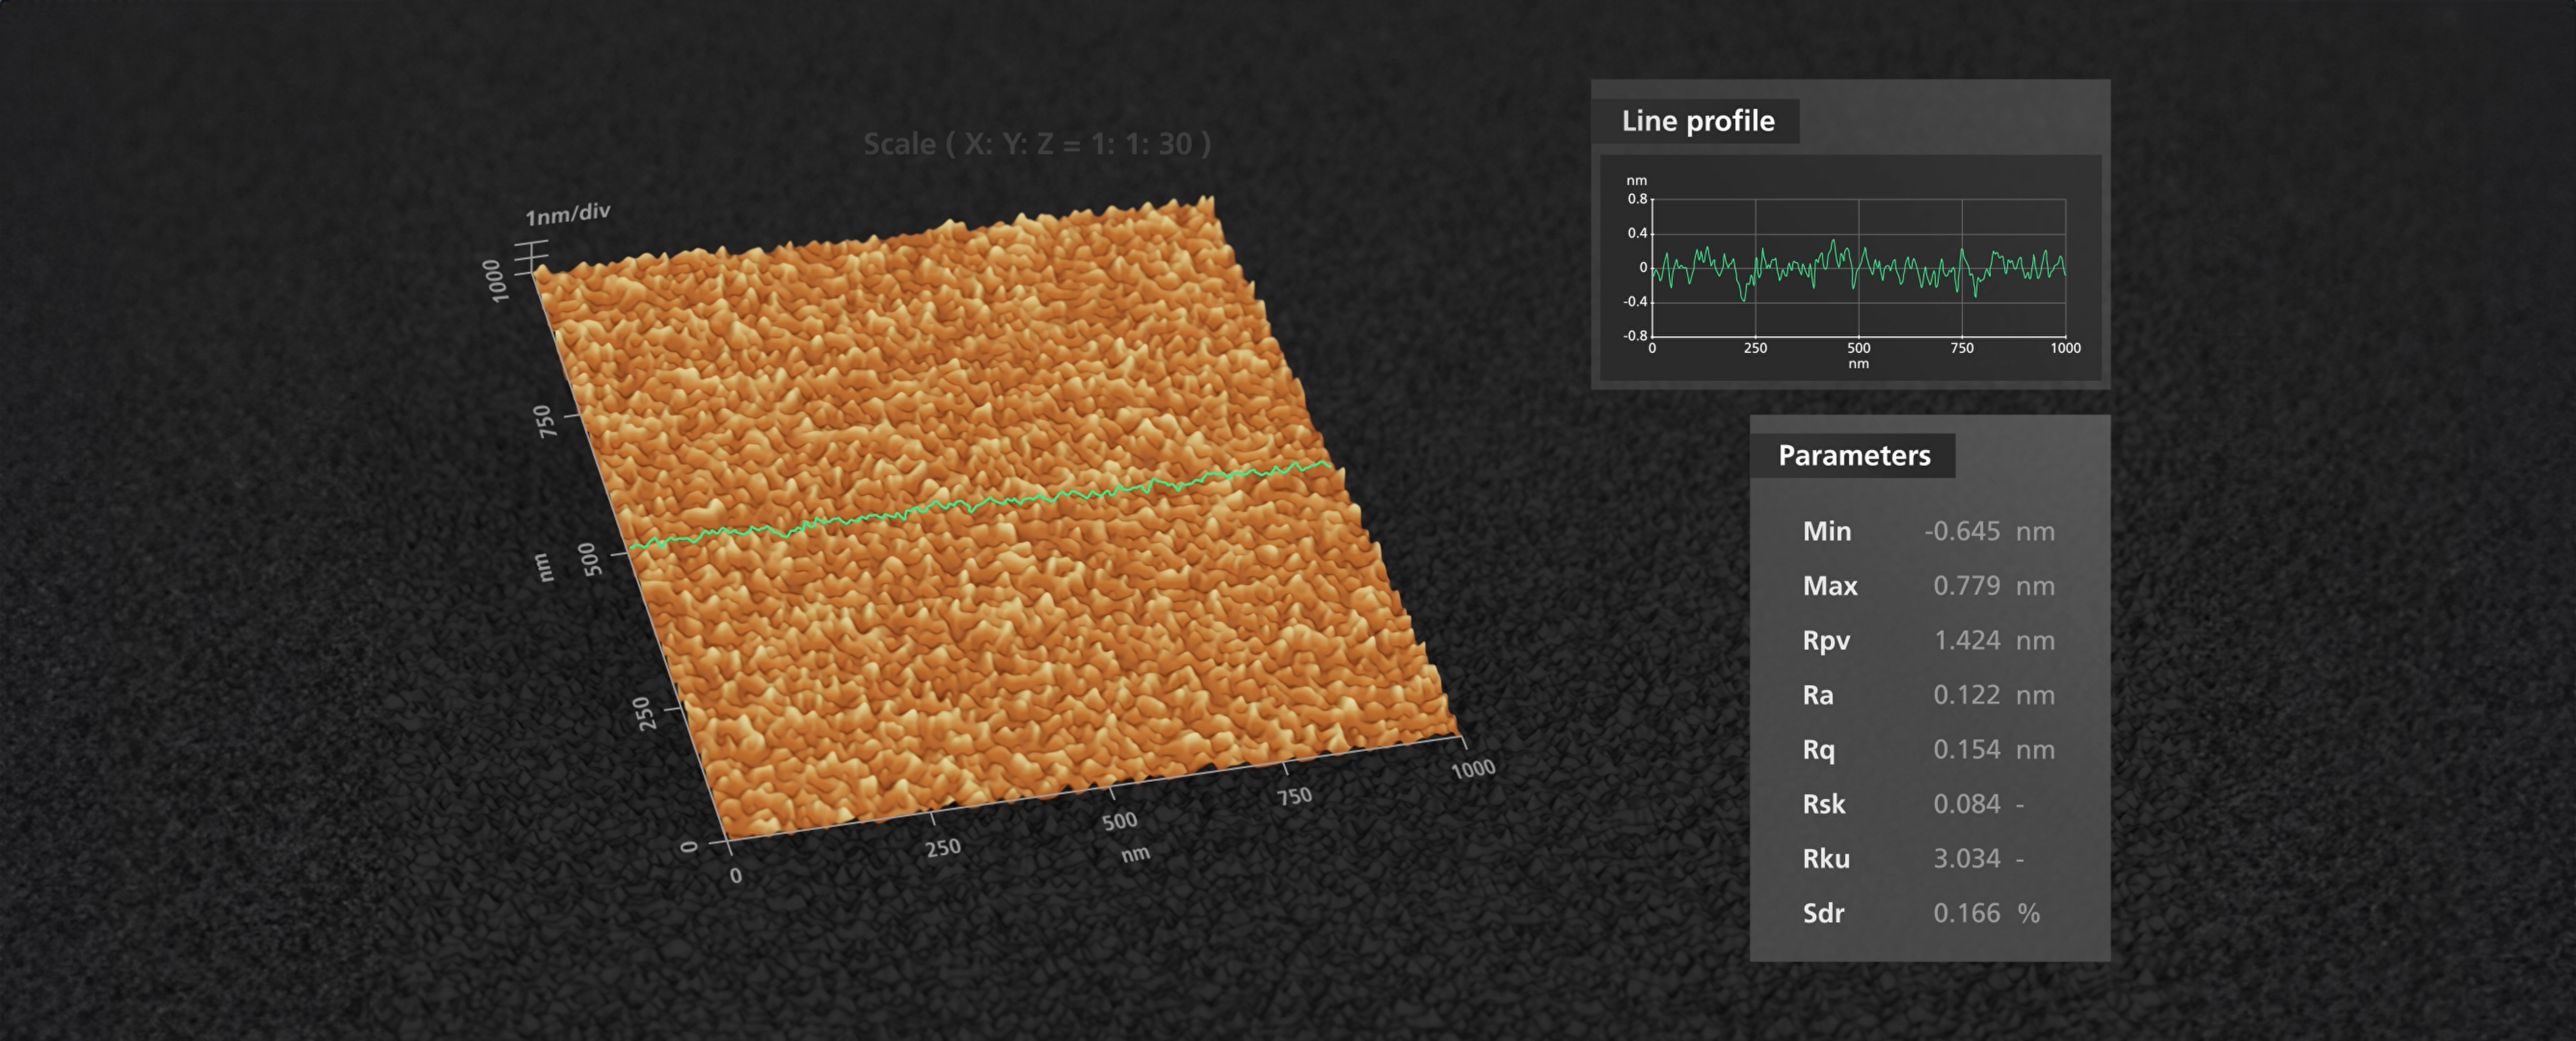This screenshot has width=2576, height=1041.
Task: Click the Ra parameter label
Action: click(1818, 695)
